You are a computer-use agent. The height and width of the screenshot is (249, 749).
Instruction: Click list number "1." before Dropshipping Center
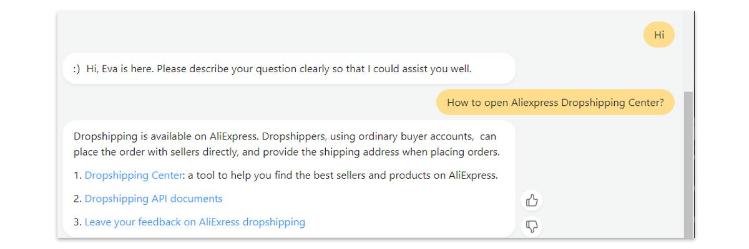pyautogui.click(x=78, y=176)
